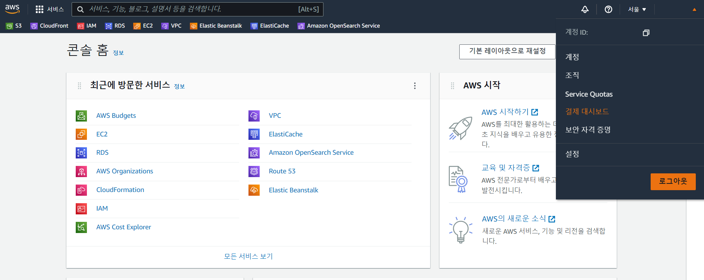Click the S3 favorites bar shortcut
704x280 pixels.
[x=14, y=26]
